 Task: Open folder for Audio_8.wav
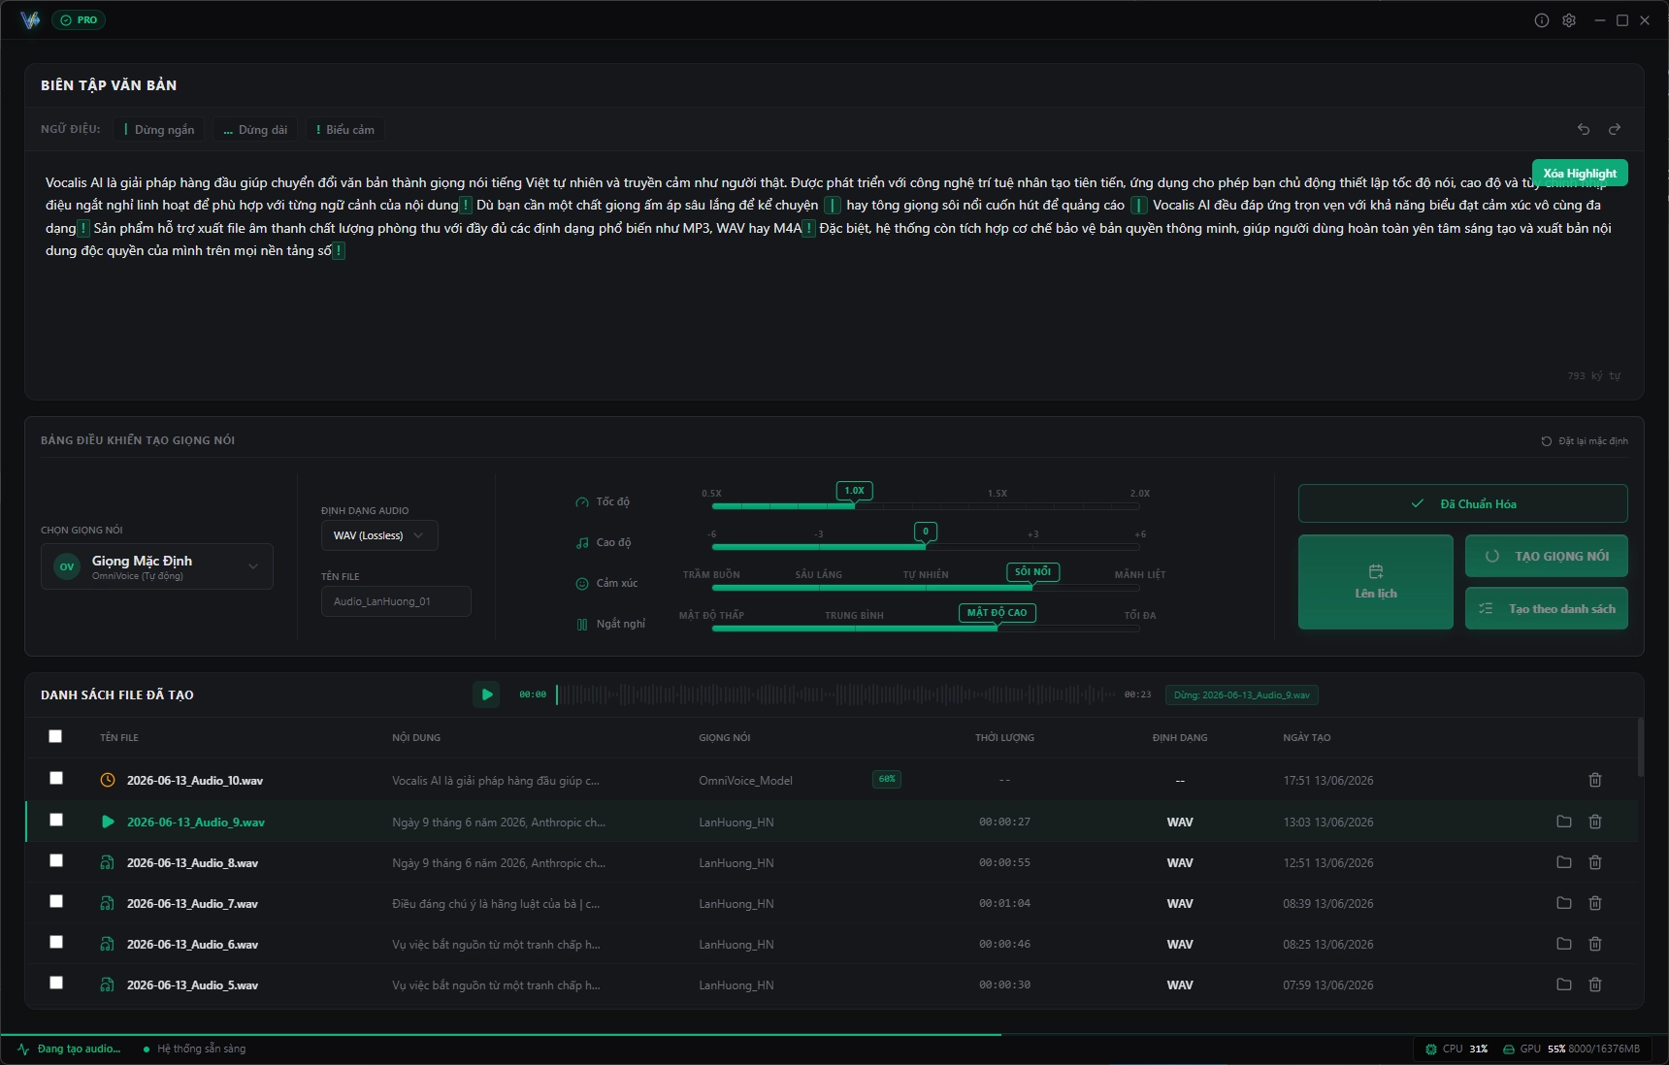pos(1564,862)
